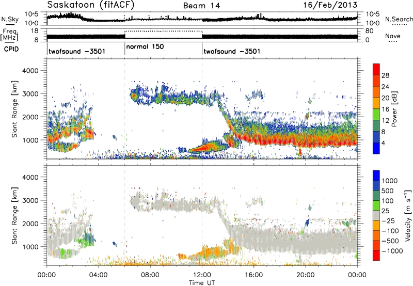Click the '-25' tick on the Velocity colorbar

[x=387, y=220]
